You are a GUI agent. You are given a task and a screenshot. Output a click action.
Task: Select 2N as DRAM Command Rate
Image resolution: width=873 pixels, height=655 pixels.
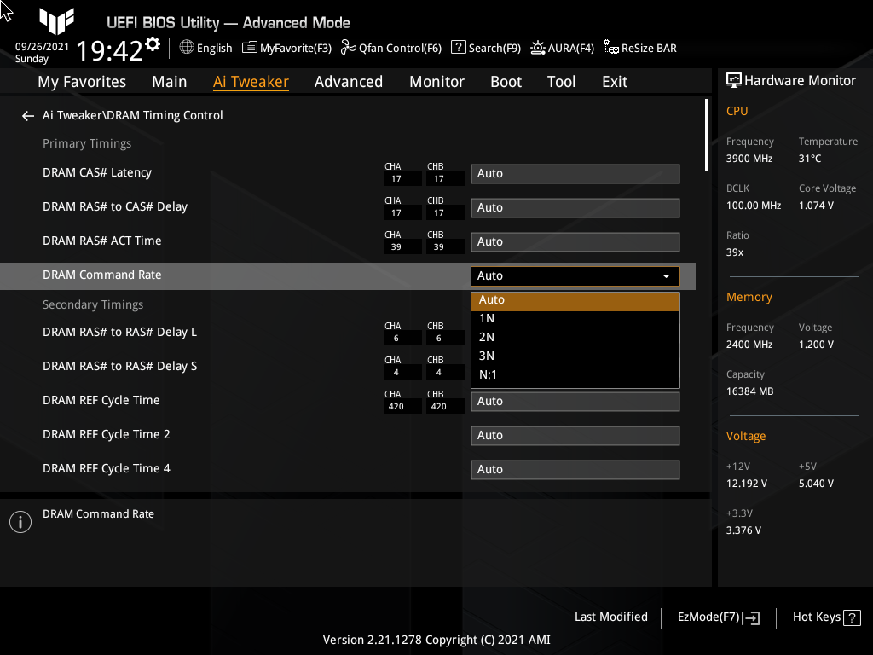click(x=575, y=337)
